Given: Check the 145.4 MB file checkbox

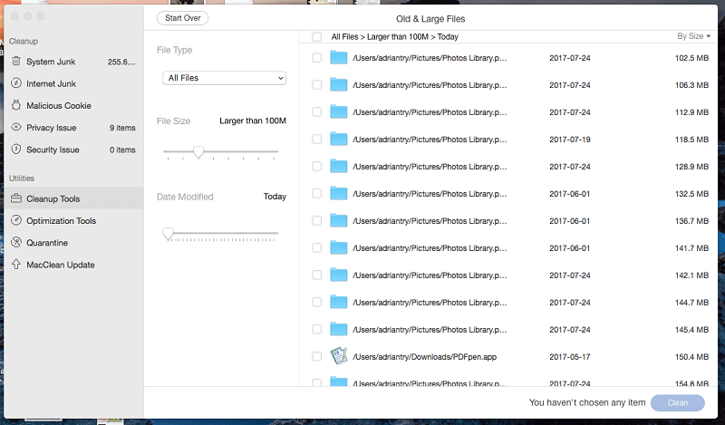Looking at the screenshot, I should [316, 329].
